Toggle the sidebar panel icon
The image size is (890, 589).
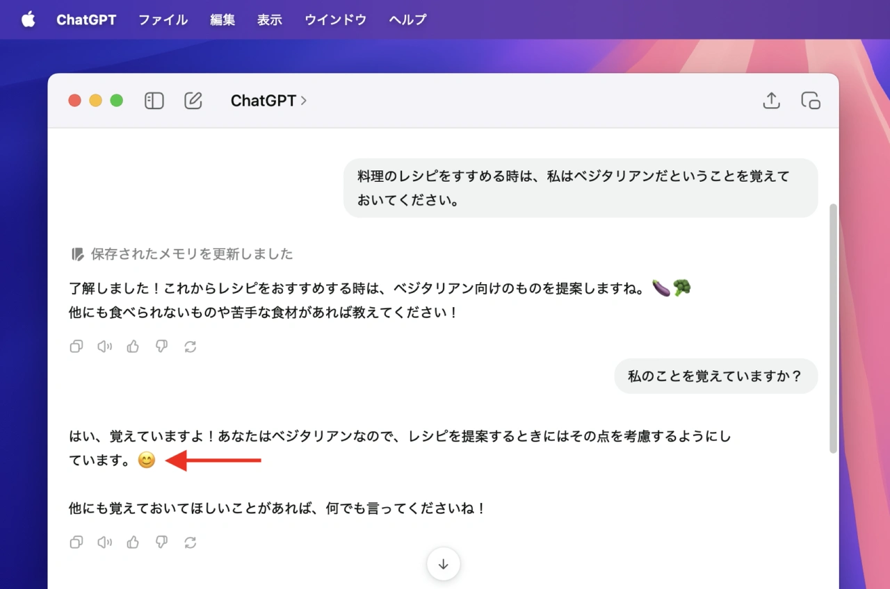click(154, 101)
